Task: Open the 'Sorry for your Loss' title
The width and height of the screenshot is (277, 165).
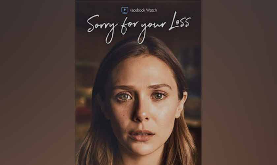Action: tap(139, 27)
